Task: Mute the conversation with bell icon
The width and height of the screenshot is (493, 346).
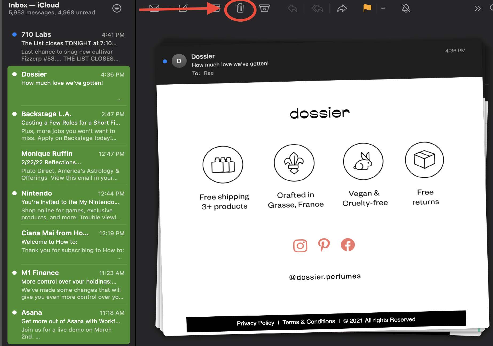Action: 406,8
